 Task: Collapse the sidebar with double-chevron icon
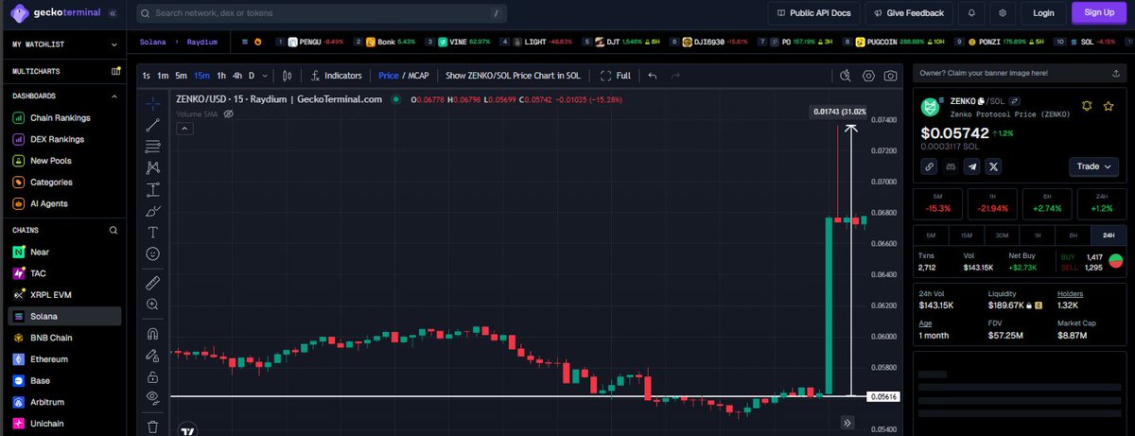pyautogui.click(x=113, y=13)
